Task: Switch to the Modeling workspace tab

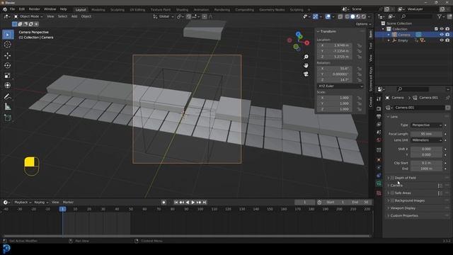Action: tap(98, 9)
